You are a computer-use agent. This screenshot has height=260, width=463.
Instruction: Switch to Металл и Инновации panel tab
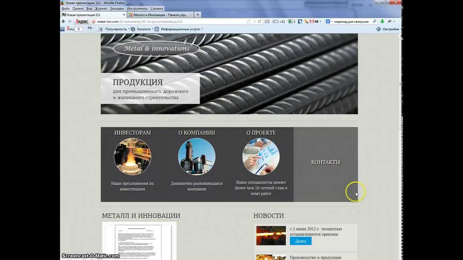click(x=160, y=15)
